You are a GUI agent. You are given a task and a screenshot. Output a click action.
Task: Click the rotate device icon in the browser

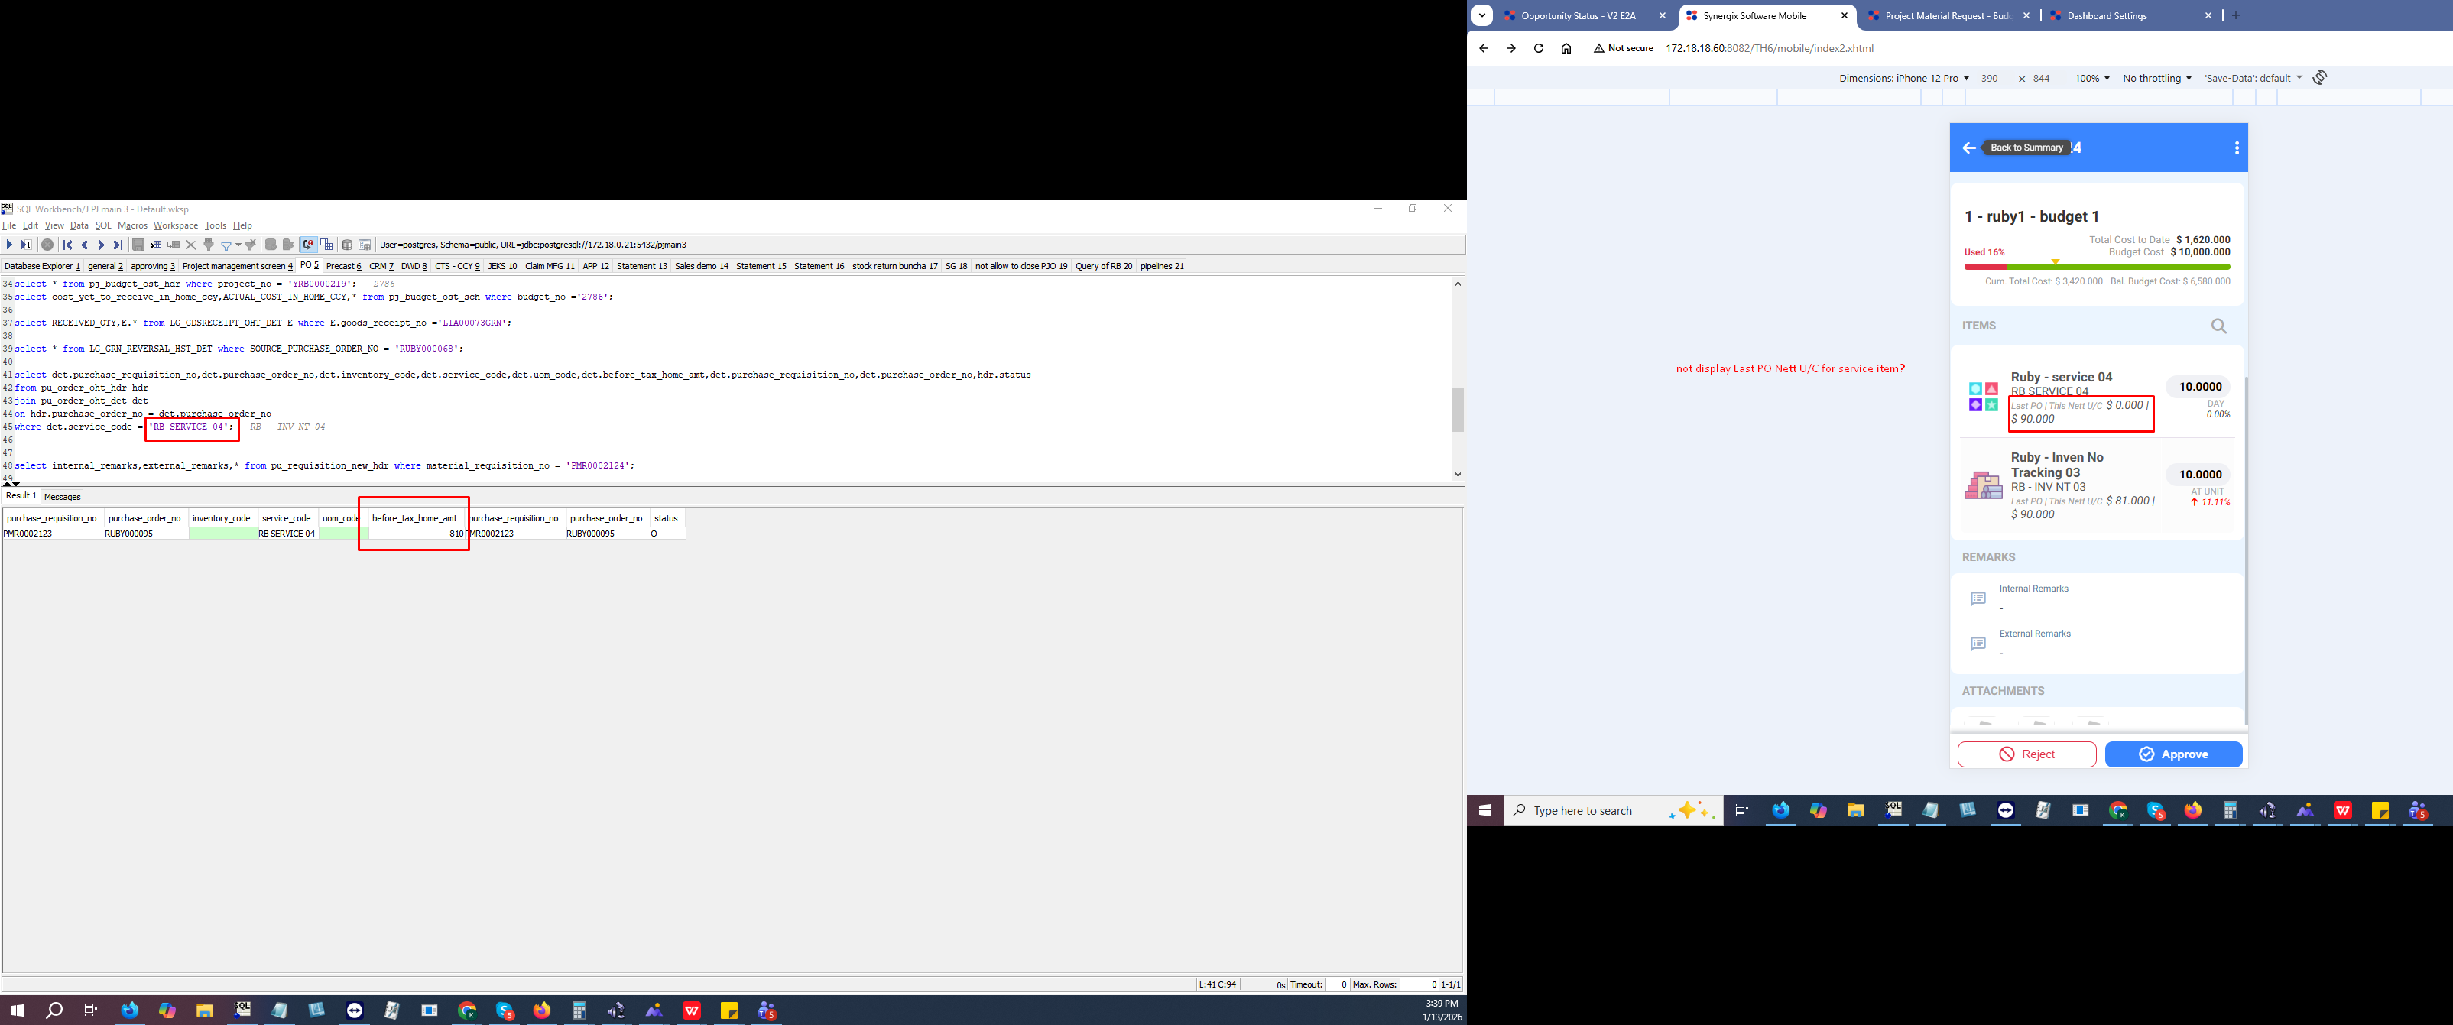click(x=2320, y=77)
